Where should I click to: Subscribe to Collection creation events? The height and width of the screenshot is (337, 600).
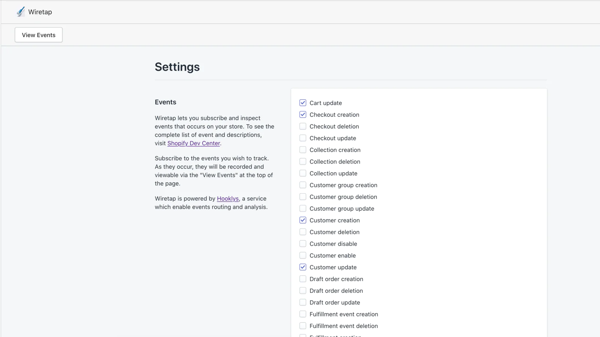pos(303,150)
